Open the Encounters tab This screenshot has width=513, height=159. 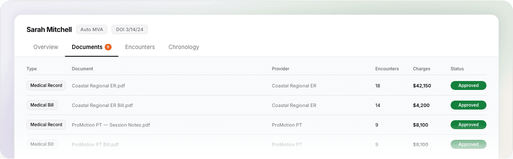tap(140, 47)
